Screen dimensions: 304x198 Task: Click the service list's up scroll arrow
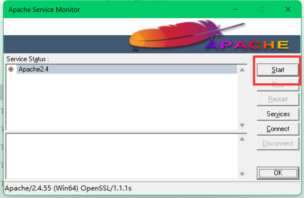[x=242, y=70]
